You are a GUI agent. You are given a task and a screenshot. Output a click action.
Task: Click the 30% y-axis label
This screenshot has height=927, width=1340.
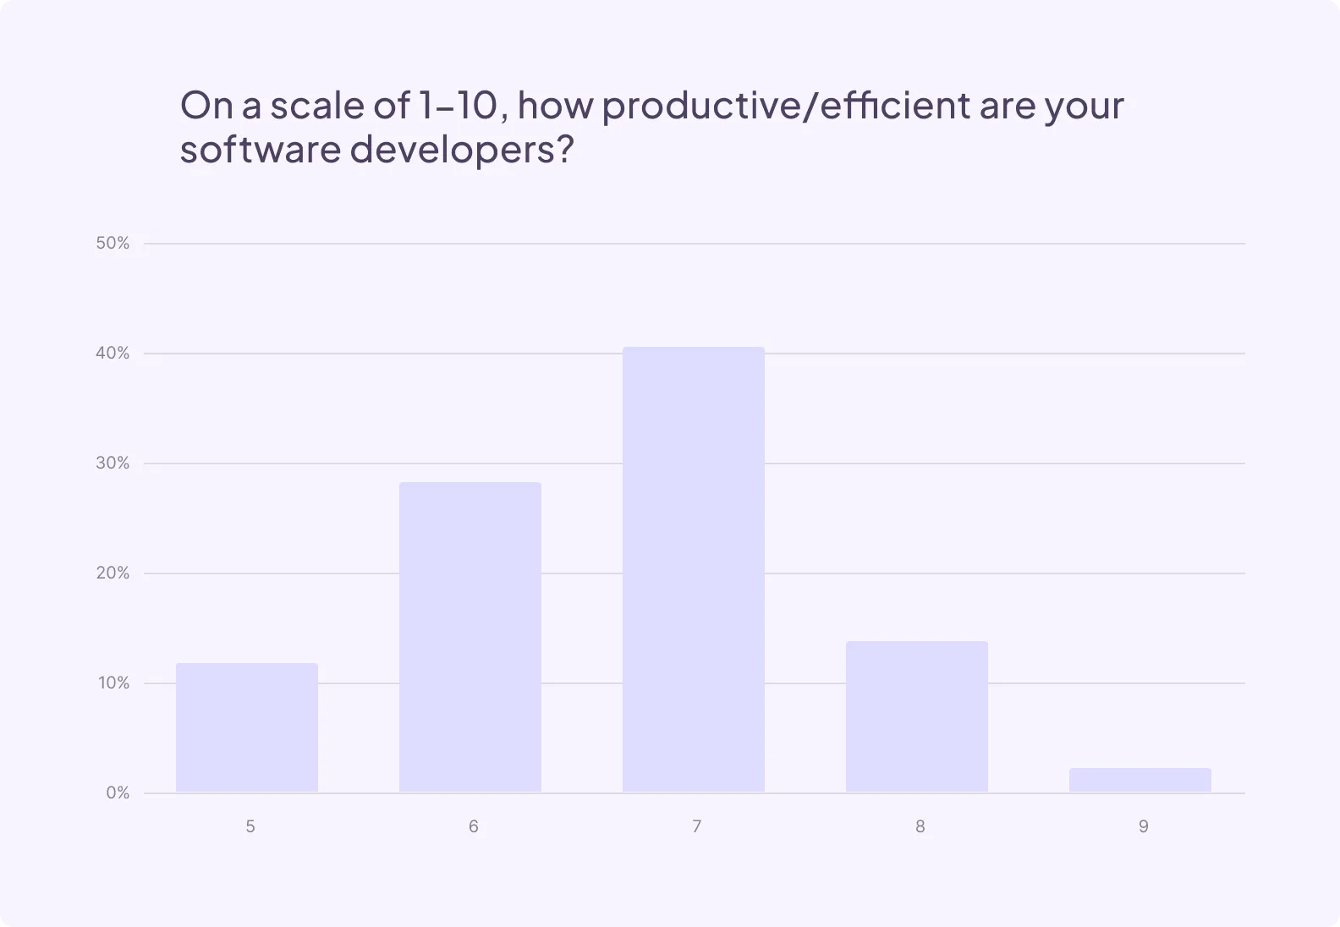(113, 463)
